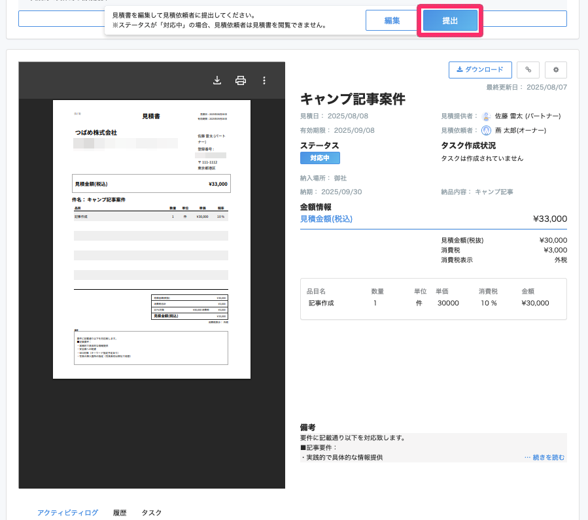Click the chain link copy icon
This screenshot has width=588, height=520.
click(x=528, y=69)
